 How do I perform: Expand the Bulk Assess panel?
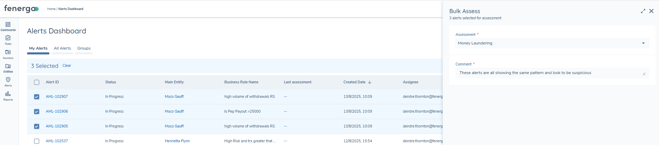[643, 11]
